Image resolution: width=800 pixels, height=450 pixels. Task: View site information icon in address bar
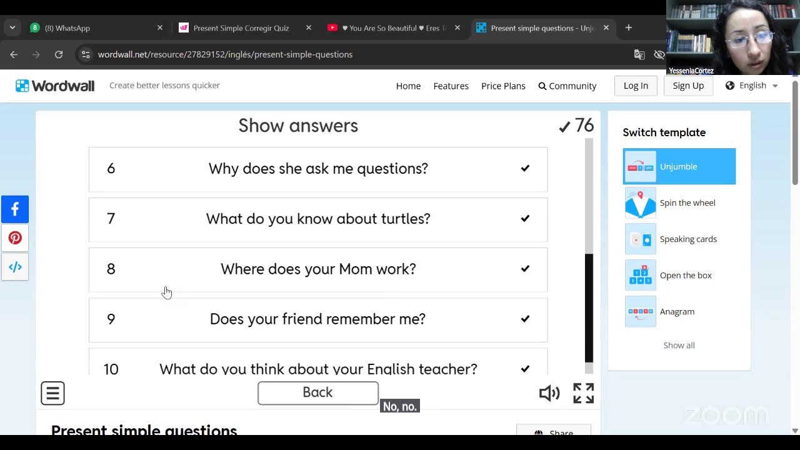[x=86, y=54]
